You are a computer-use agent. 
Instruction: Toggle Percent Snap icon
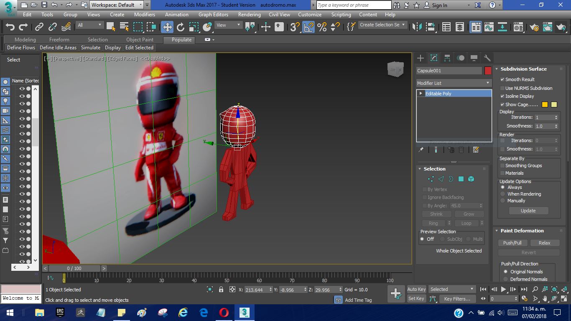[322, 27]
